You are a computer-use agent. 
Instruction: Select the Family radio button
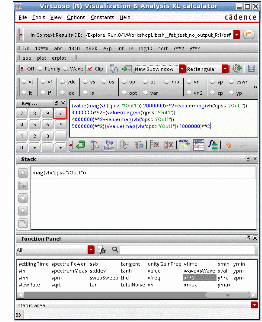[x=40, y=69]
